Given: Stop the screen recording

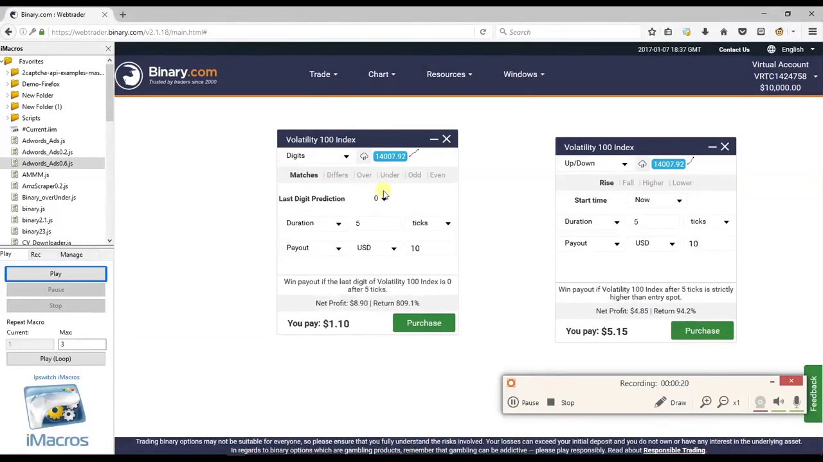Looking at the screenshot, I should [x=561, y=402].
